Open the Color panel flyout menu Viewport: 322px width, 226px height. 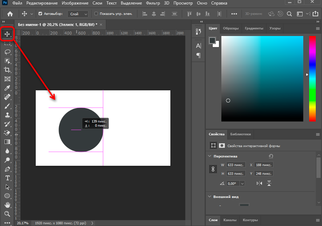pos(318,28)
